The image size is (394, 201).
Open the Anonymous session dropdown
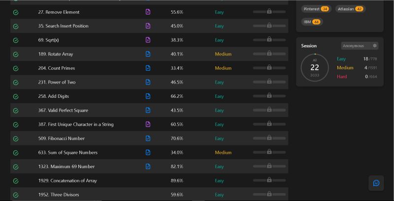coord(360,46)
